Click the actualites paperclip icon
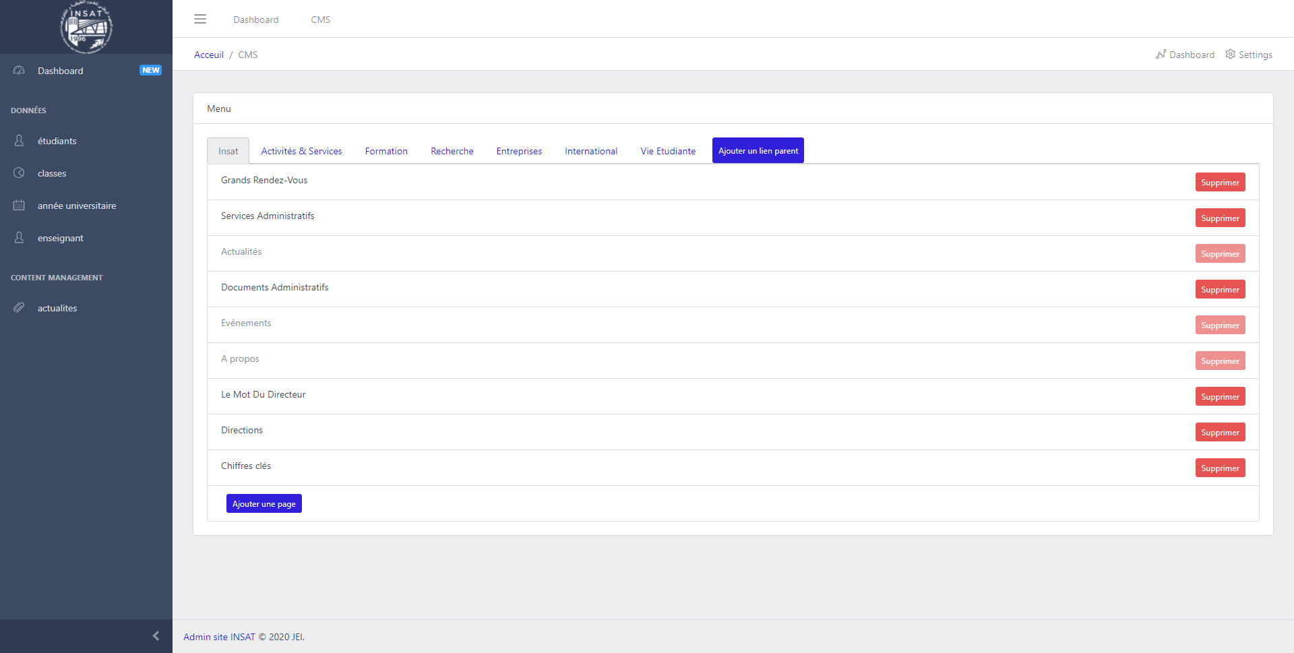Screen dimensions: 1294x653 (19, 308)
